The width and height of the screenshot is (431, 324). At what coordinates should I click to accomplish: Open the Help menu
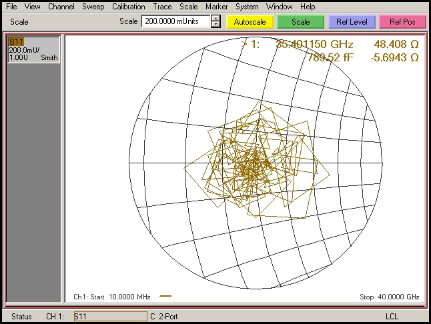click(308, 7)
